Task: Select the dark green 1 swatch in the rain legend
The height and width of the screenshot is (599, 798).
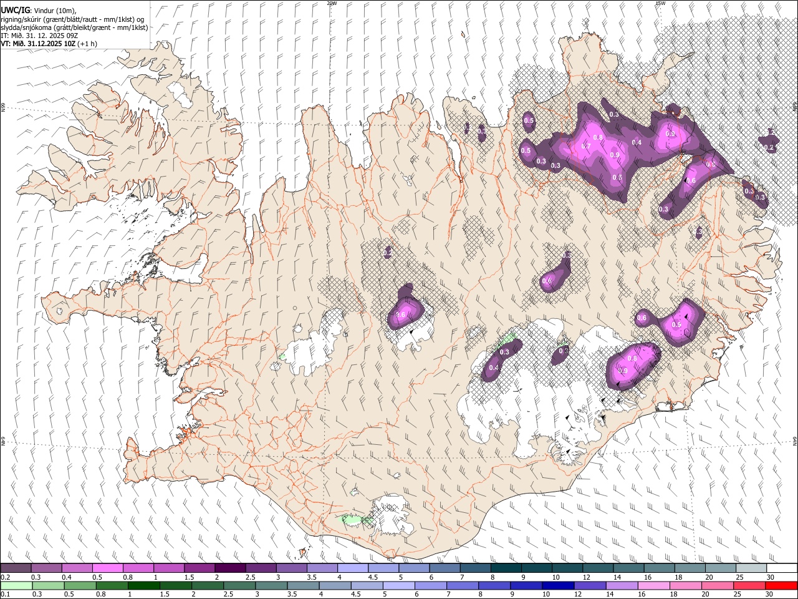Action: coord(144,586)
